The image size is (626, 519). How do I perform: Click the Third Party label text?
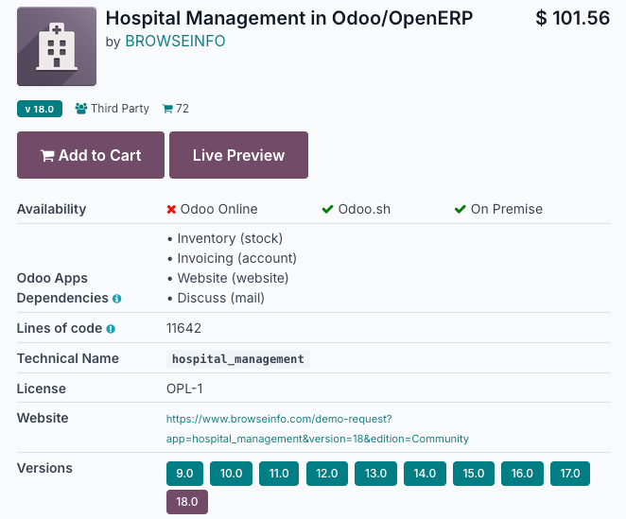click(120, 109)
